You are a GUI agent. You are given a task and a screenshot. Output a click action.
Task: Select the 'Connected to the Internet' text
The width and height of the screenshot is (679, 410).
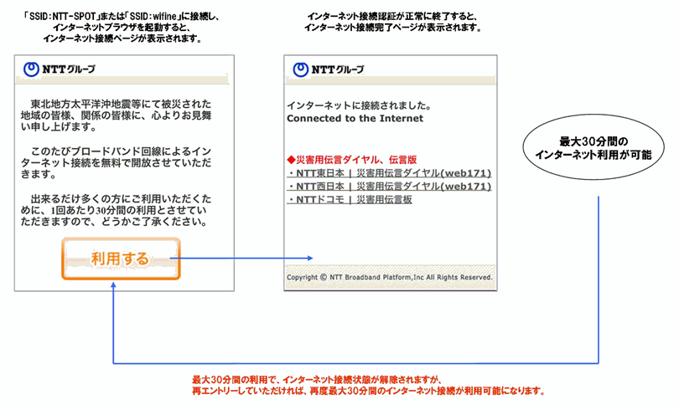[x=355, y=118]
